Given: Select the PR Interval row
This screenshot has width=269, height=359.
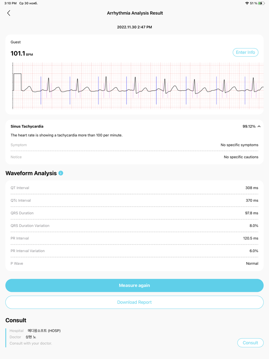Looking at the screenshot, I should click(134, 238).
